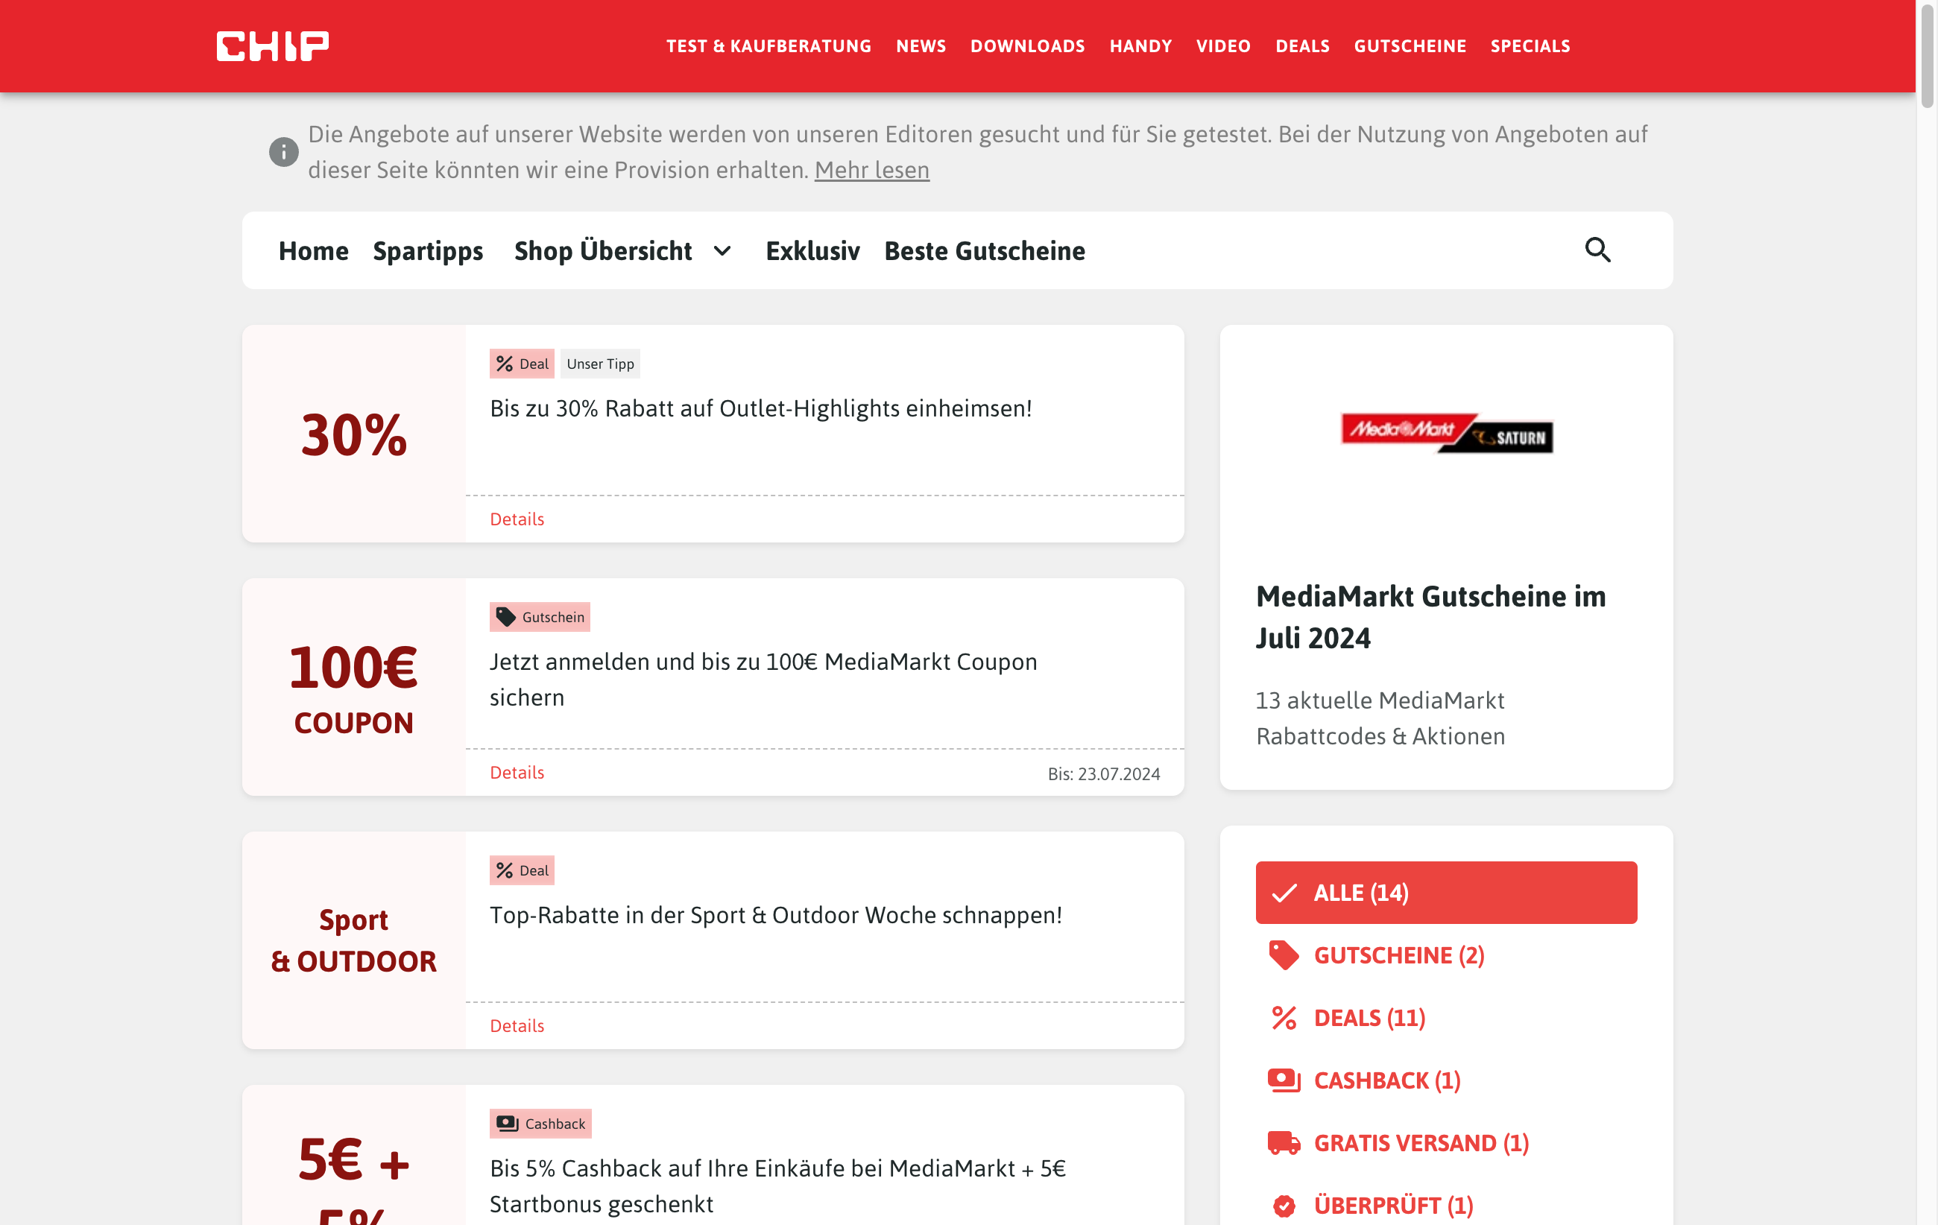Click the Gutscheine tag icon in sidebar
This screenshot has width=1938, height=1225.
coord(1283,954)
